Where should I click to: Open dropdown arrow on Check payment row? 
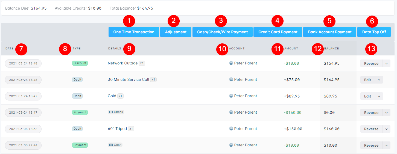pos(386,112)
